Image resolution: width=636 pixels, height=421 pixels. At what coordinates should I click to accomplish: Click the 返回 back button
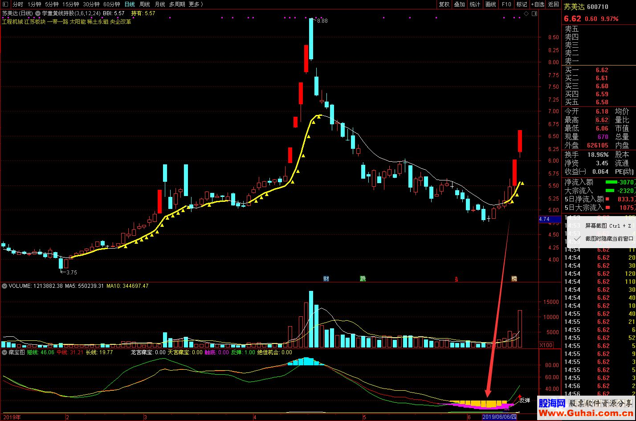tap(553, 4)
